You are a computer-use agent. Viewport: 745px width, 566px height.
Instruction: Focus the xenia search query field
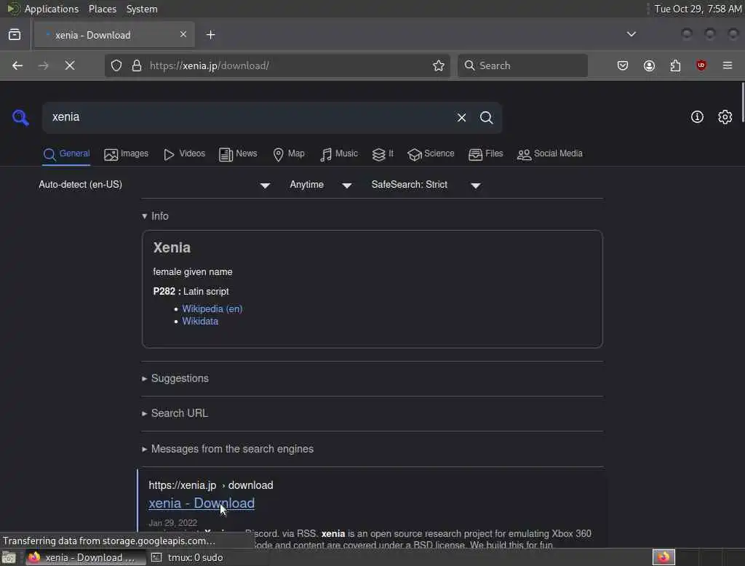coord(249,117)
